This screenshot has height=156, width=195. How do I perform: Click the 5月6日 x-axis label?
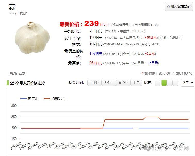102,145
